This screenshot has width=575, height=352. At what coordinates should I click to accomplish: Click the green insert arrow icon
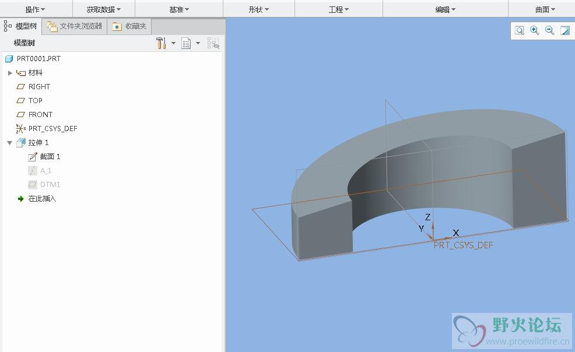pyautogui.click(x=21, y=199)
